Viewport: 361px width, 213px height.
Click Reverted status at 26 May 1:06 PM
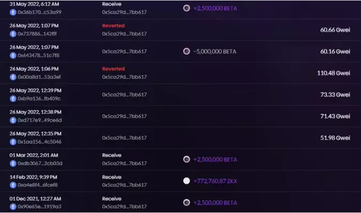pyautogui.click(x=113, y=69)
